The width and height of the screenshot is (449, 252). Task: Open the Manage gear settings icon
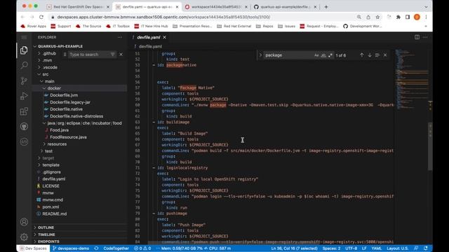point(24,237)
